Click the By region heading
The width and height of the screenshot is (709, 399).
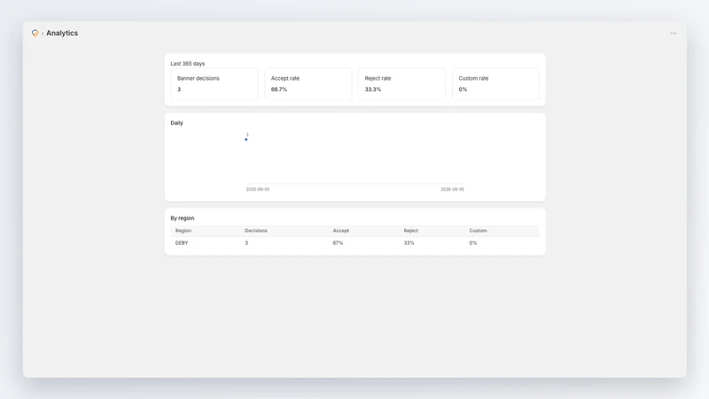click(183, 218)
